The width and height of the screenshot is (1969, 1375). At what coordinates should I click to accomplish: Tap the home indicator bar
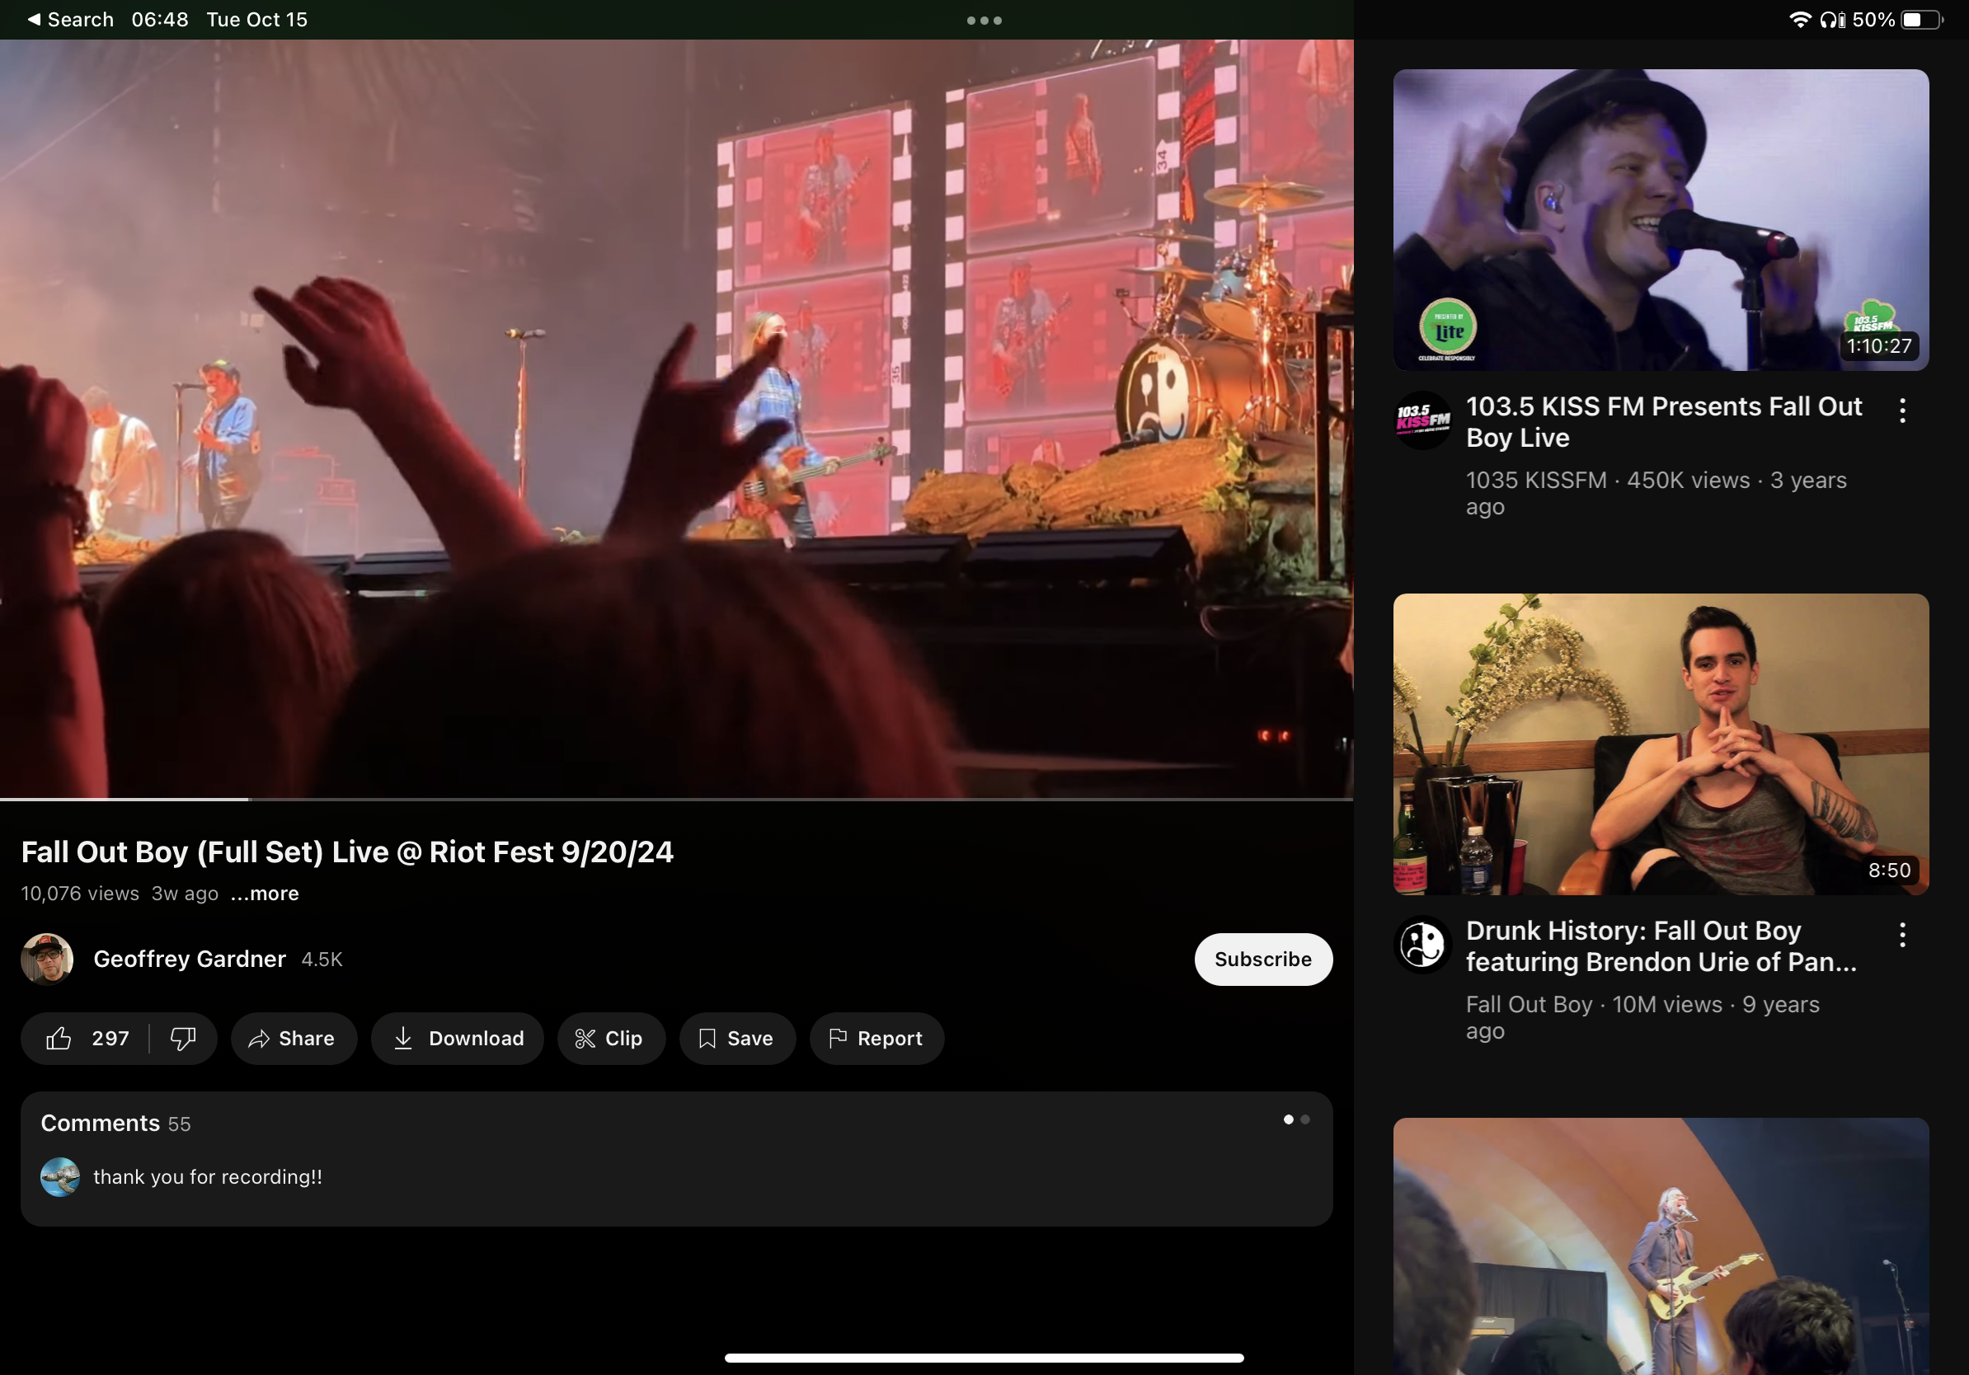click(984, 1358)
